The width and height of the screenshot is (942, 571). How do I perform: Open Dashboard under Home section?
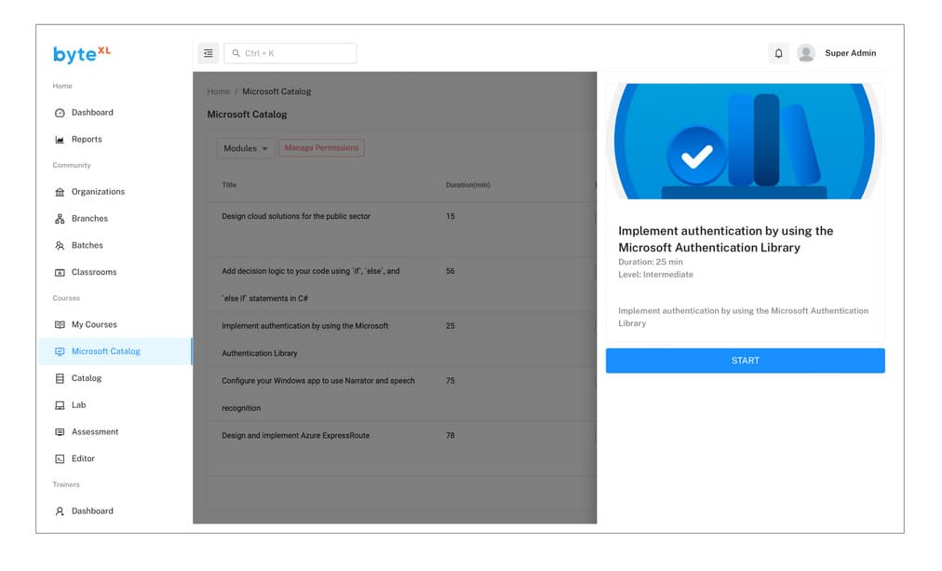pyautogui.click(x=114, y=113)
